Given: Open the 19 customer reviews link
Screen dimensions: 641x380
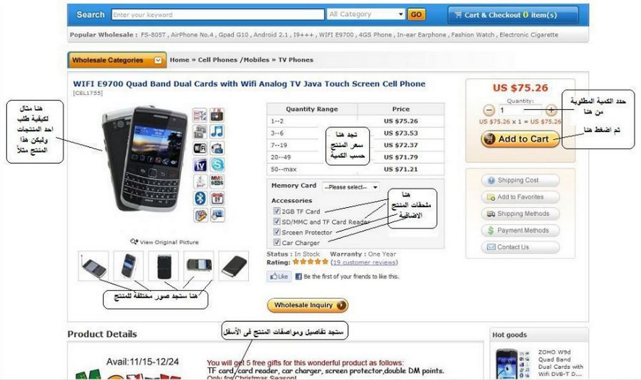Looking at the screenshot, I should click(x=364, y=262).
